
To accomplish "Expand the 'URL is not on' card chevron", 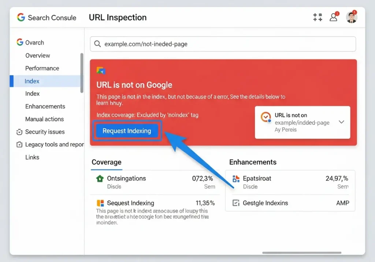I will point(341,122).
